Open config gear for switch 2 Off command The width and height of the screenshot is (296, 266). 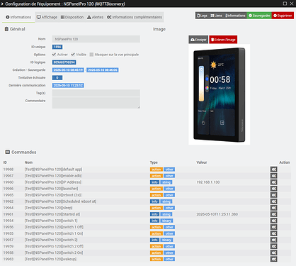click(273, 246)
